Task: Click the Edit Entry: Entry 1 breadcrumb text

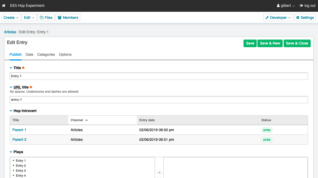Action: point(34,32)
